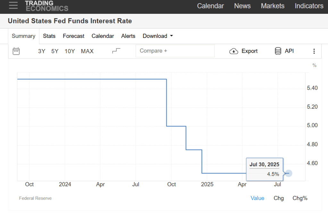Open Indicators in the top navigation

click(309, 6)
